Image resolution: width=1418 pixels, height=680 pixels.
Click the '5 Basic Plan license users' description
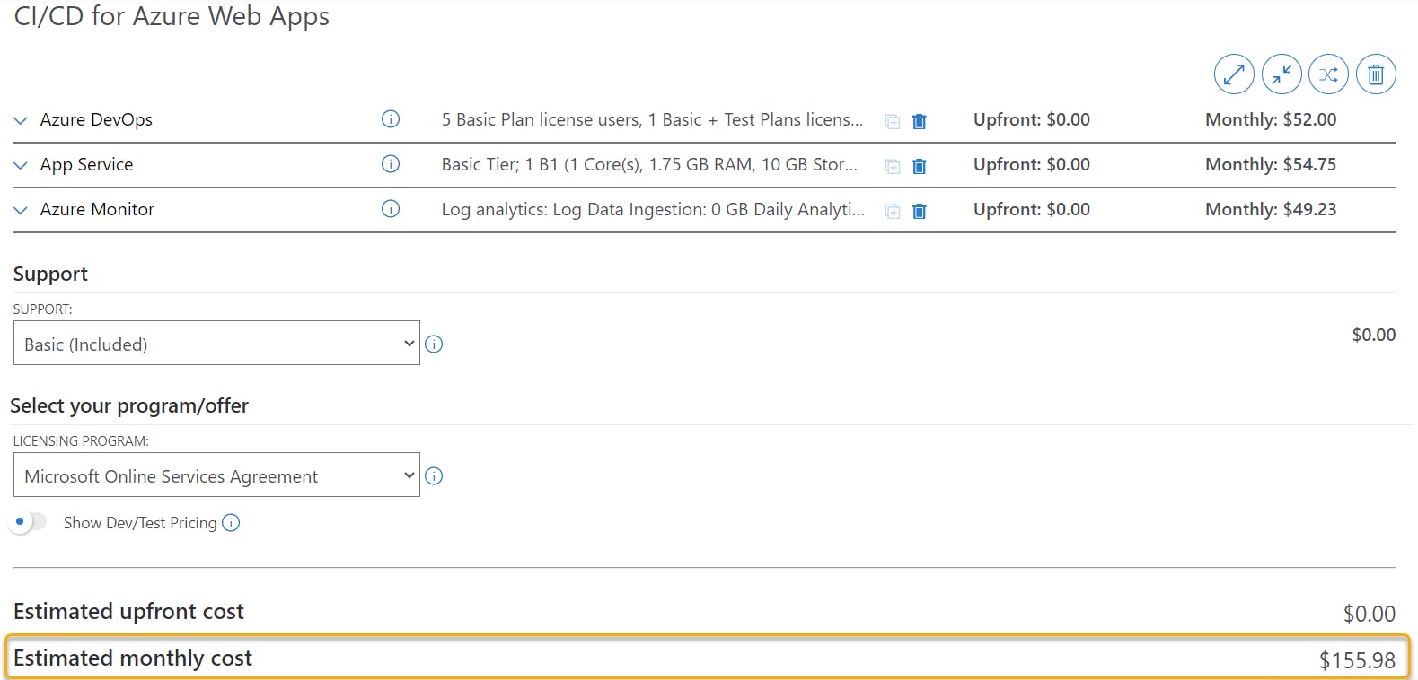coord(652,120)
